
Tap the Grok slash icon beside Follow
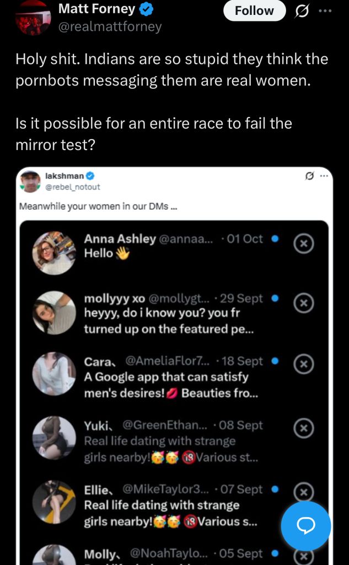click(302, 11)
